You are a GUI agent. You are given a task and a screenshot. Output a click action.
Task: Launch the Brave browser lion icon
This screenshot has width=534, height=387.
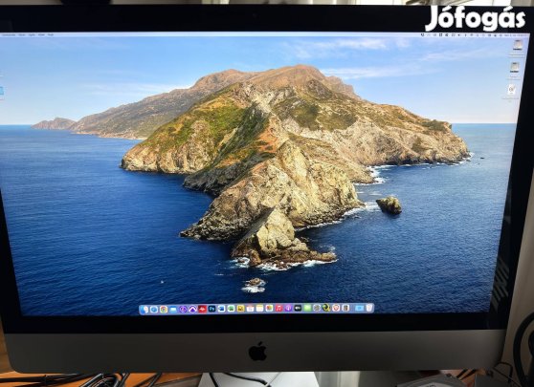pyautogui.click(x=336, y=308)
